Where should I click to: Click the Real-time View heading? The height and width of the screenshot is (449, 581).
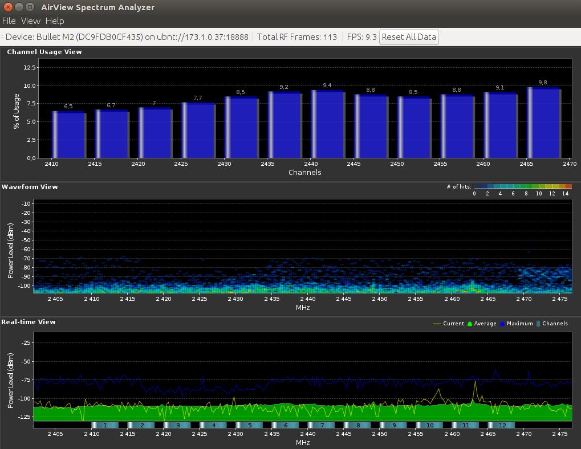pos(28,322)
